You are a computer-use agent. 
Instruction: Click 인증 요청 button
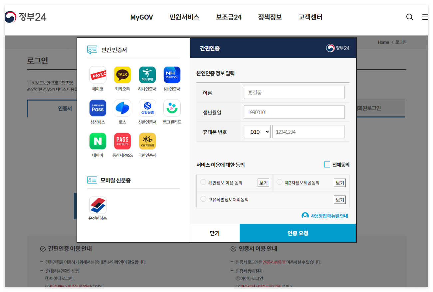click(298, 233)
